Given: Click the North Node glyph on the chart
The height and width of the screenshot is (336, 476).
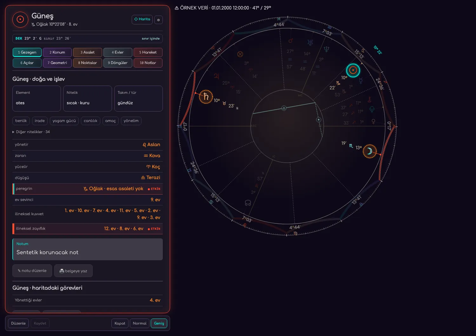Looking at the screenshot, I should [248, 203].
